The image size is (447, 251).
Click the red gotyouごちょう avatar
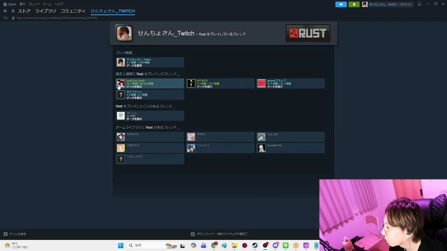point(262,83)
